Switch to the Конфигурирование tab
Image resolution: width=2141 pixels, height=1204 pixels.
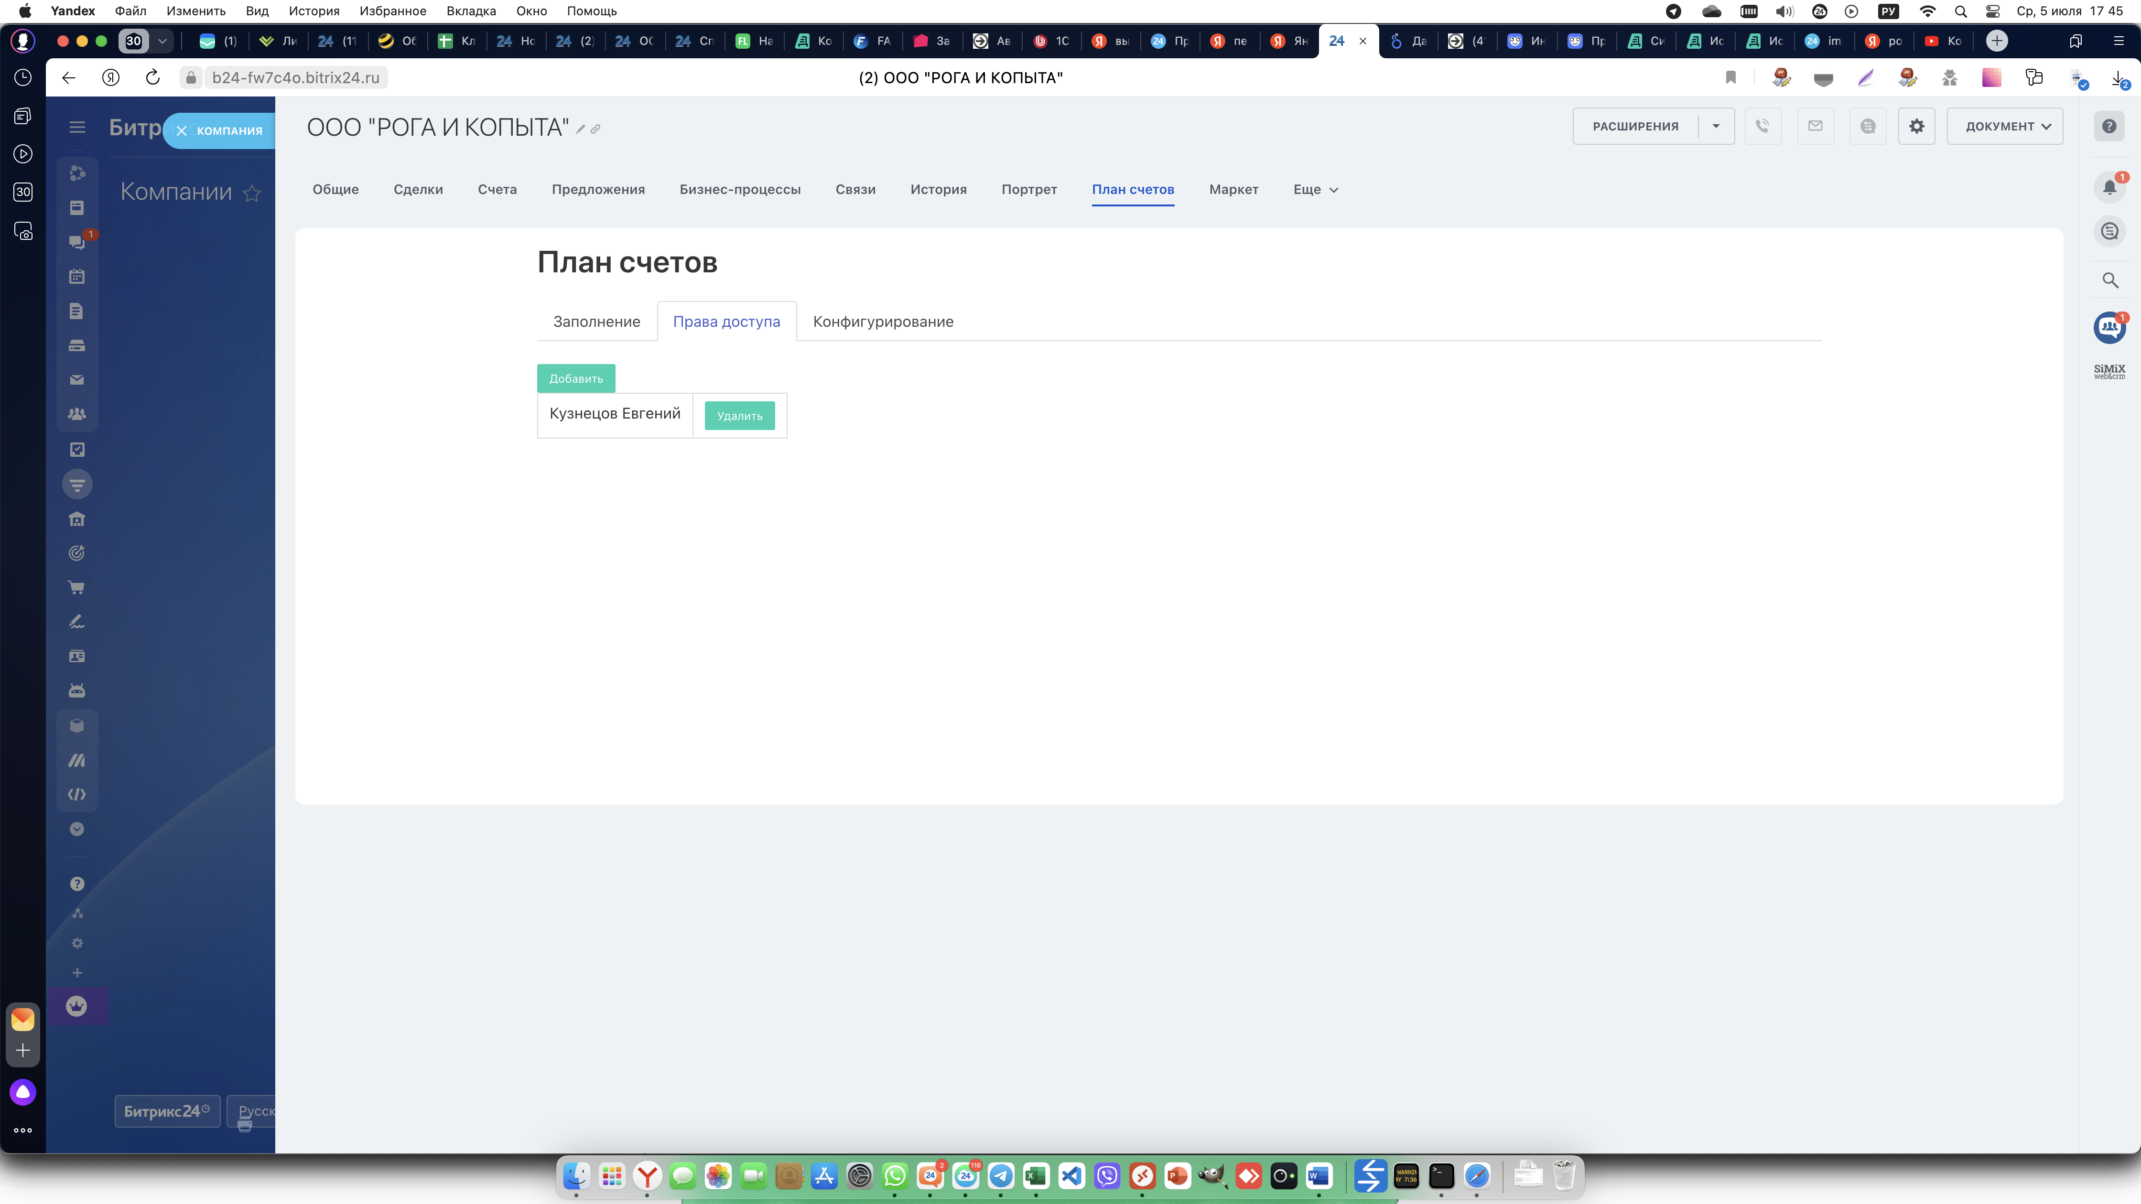[883, 322]
